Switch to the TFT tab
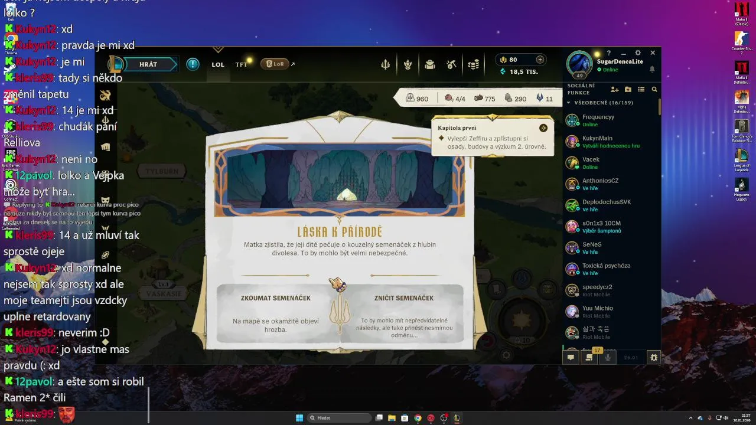Screen dimensions: 756x425 point(241,65)
